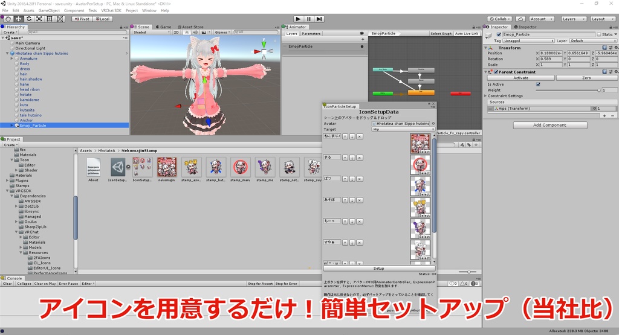Open the Tag Untagged dropdown
The image size is (619, 335).
[x=528, y=40]
